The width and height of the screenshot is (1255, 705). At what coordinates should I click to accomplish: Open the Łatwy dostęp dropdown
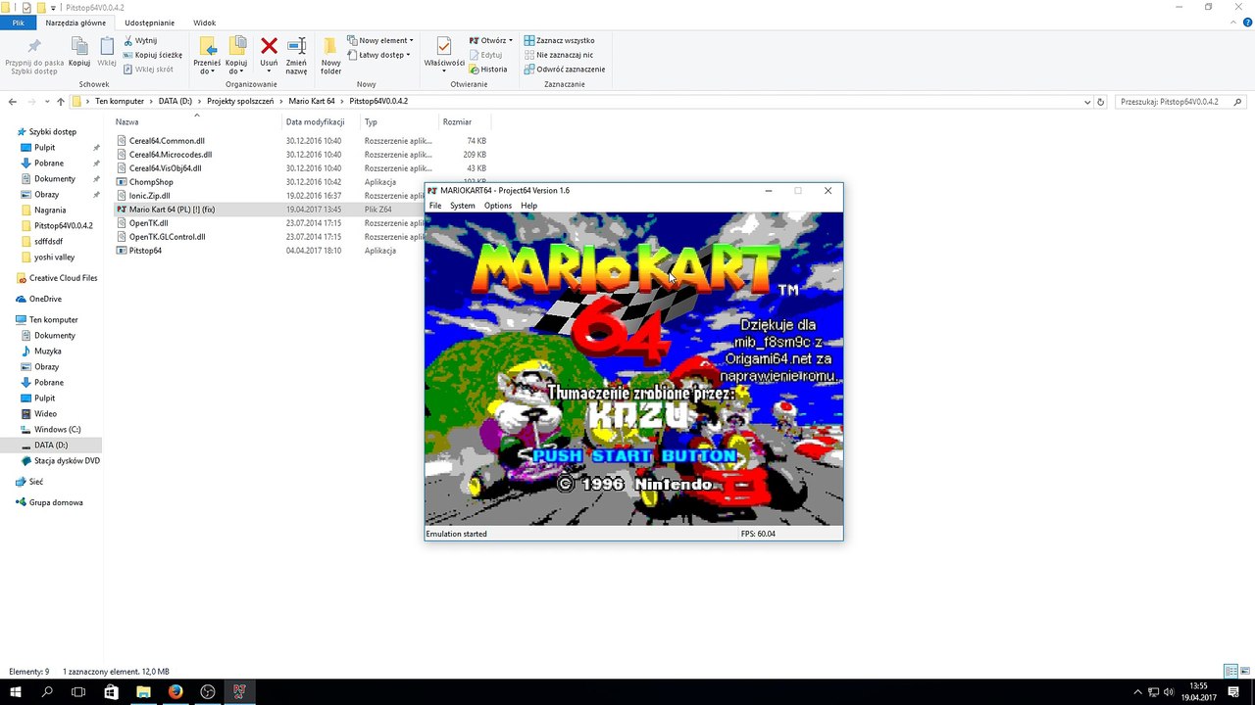(408, 55)
